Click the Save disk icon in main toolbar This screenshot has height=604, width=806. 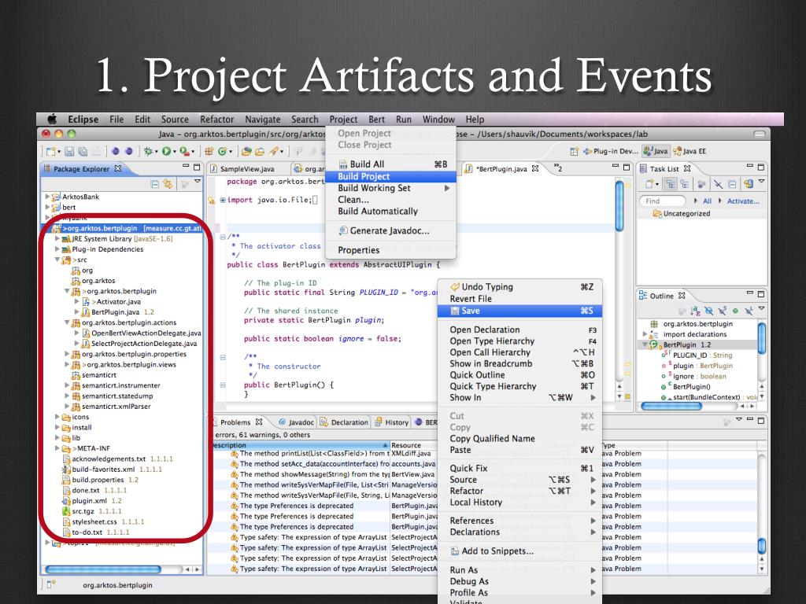point(69,152)
